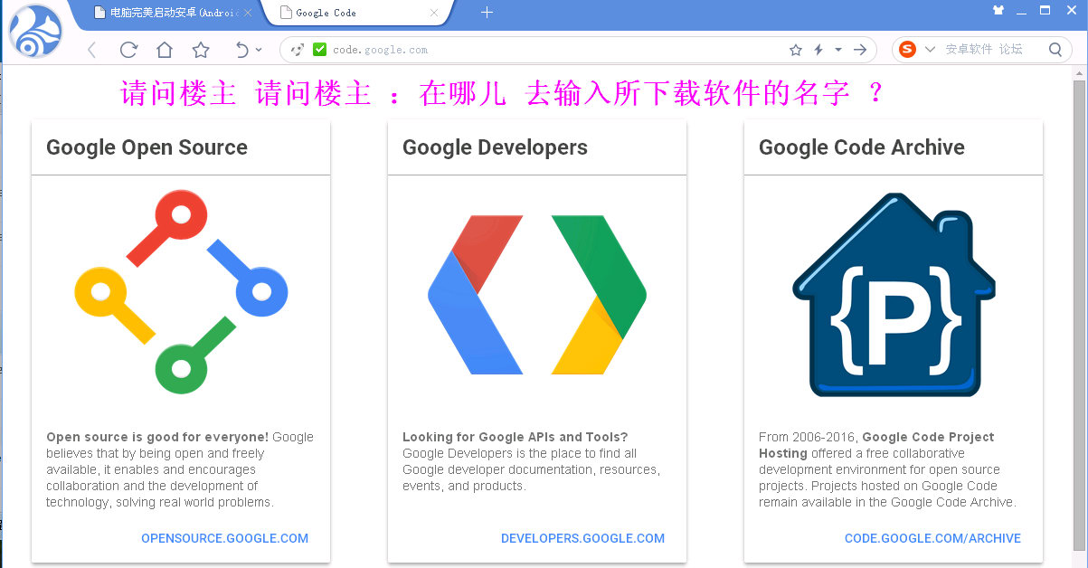Open the browser home page
The width and height of the screenshot is (1088, 568).
click(164, 50)
